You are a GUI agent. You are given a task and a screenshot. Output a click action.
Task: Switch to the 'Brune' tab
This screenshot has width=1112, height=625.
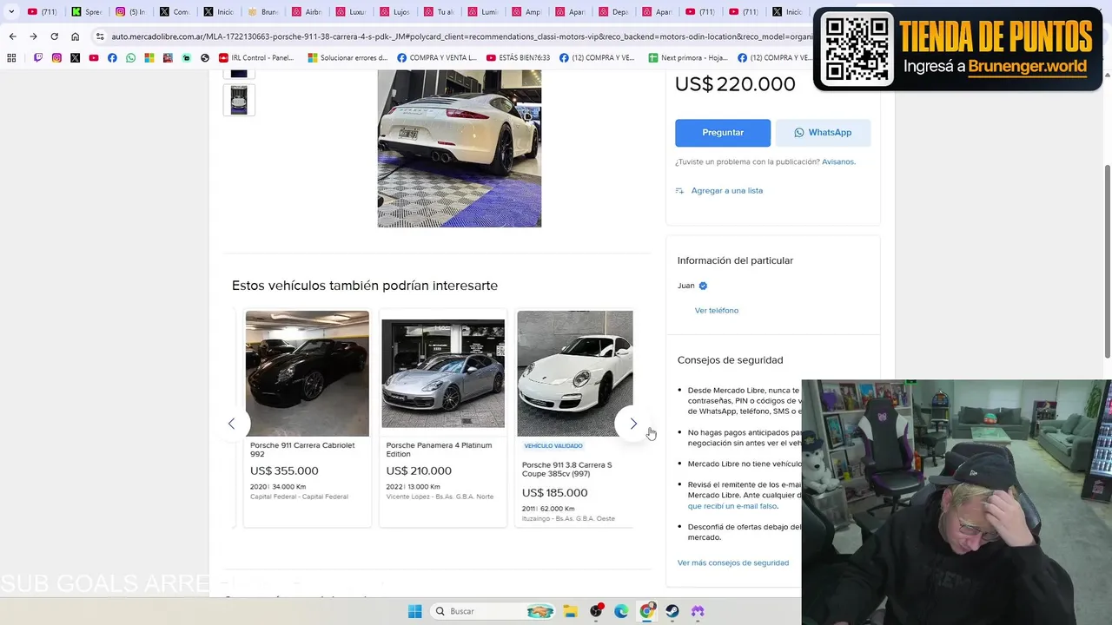(x=263, y=12)
